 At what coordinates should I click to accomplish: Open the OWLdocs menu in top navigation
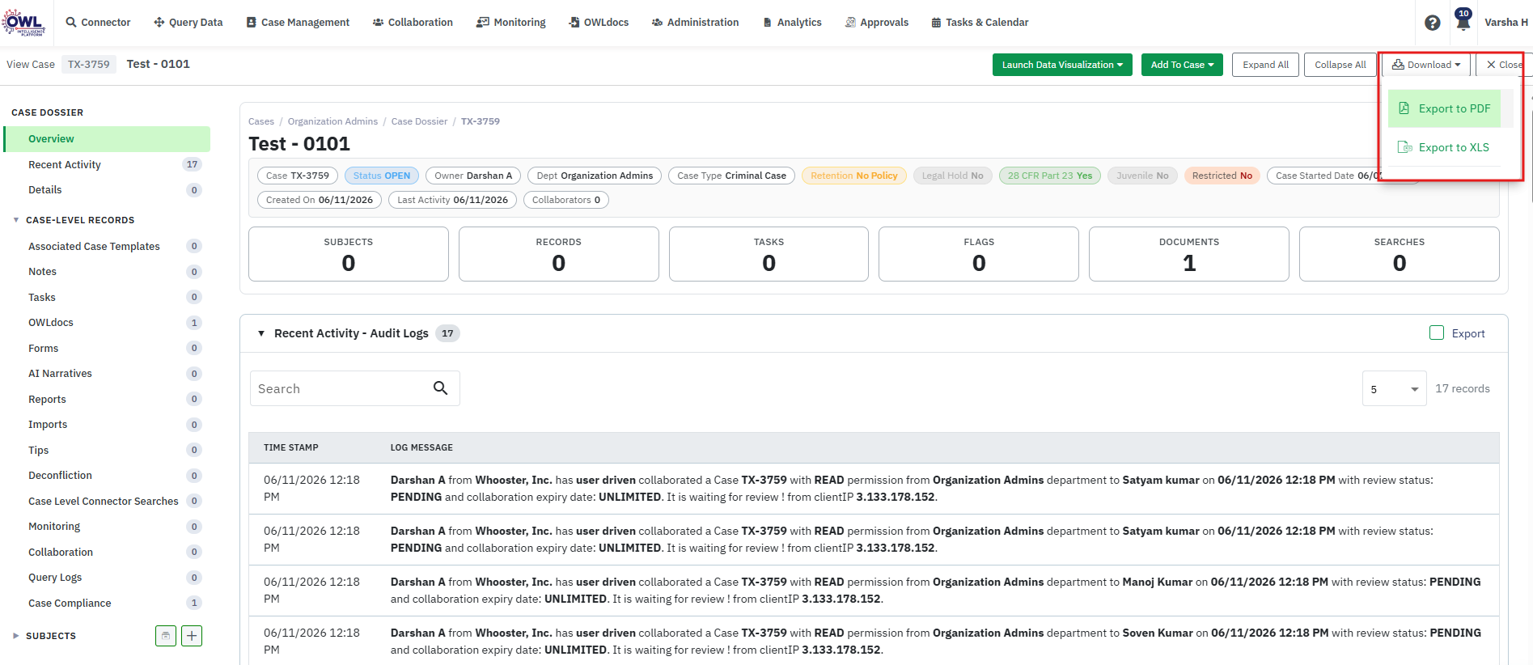point(599,23)
